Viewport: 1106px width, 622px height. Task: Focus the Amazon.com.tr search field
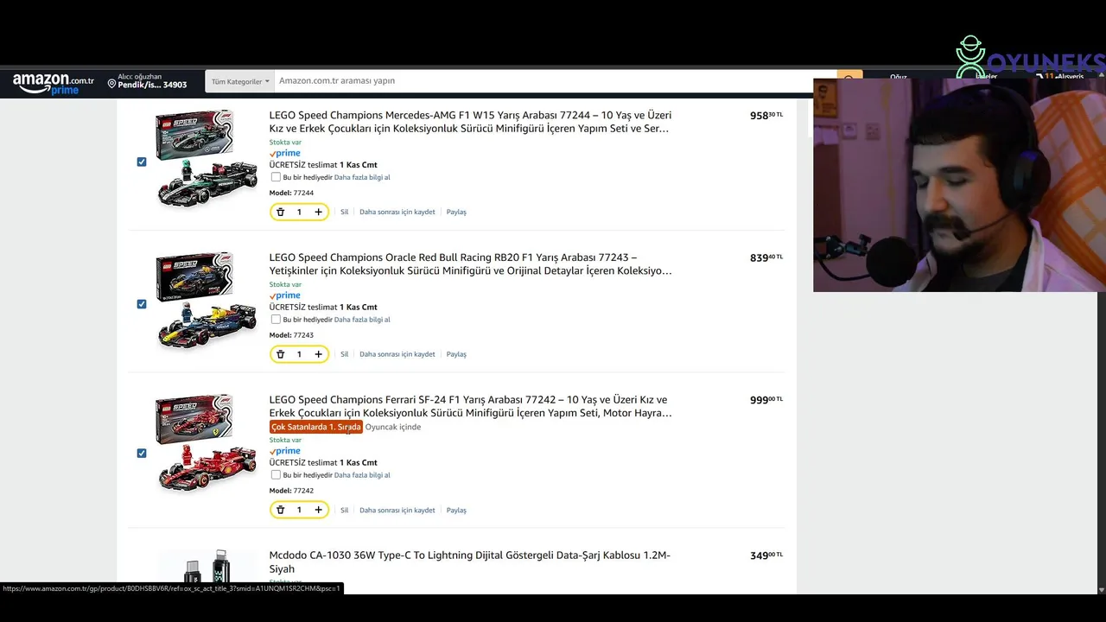click(x=556, y=81)
